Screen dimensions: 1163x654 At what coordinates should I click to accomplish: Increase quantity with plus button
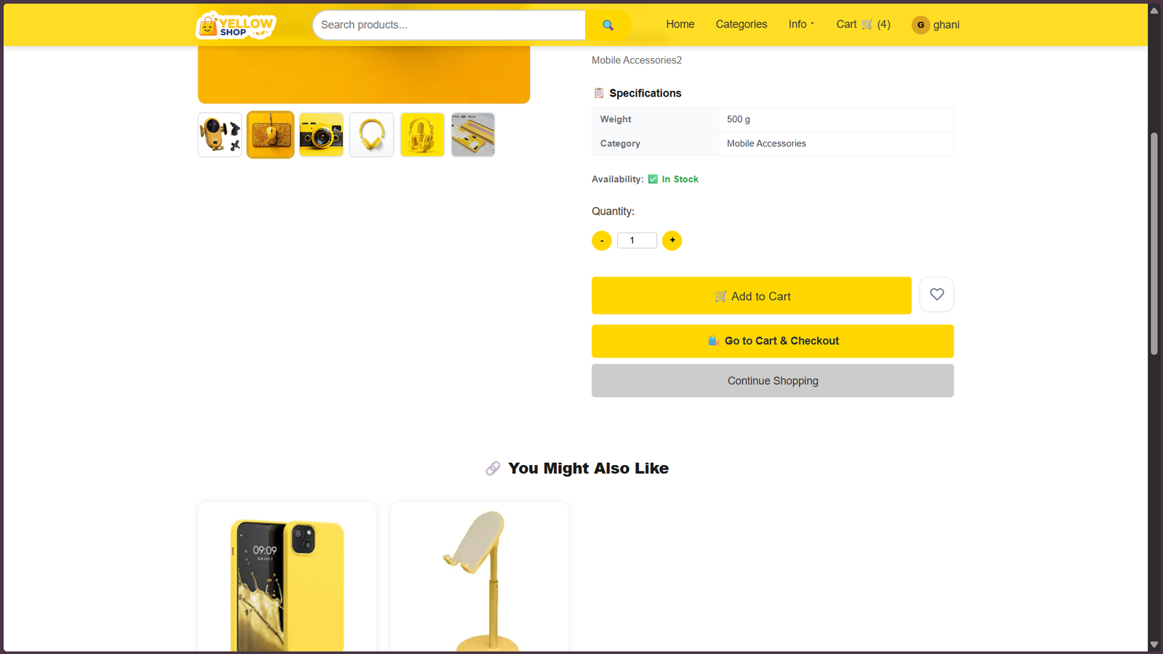(672, 241)
